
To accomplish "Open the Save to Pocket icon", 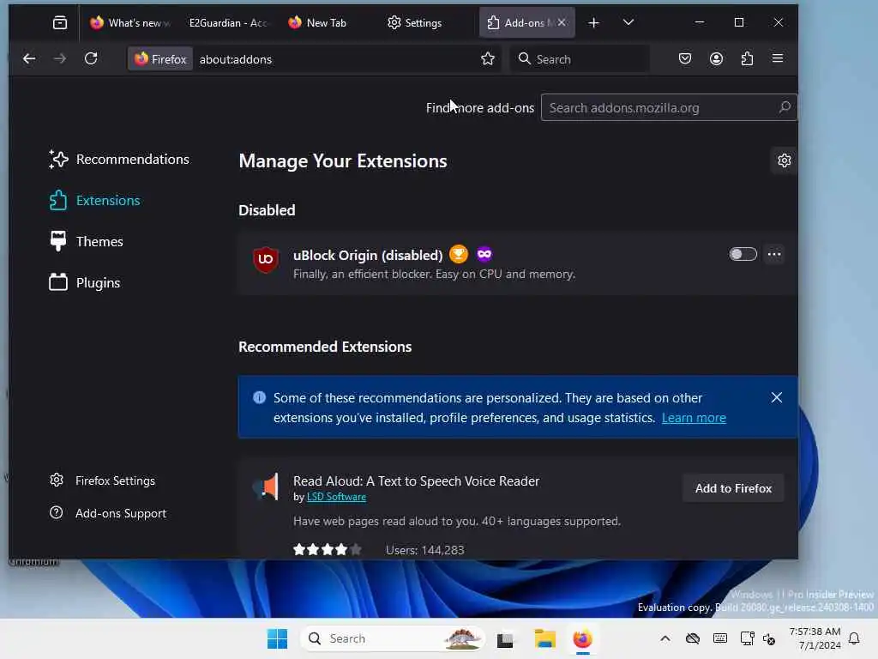I will (685, 59).
